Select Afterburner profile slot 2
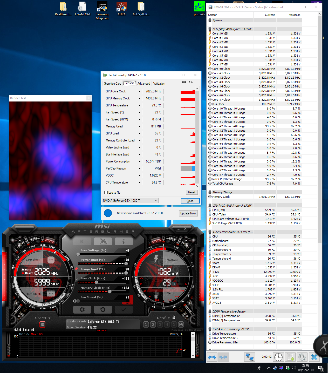This screenshot has width=328, height=373. click(153, 324)
